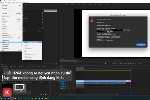Click the Clear trash icon in Project panel
Viewport: 150px width, 100px height.
click(50, 94)
